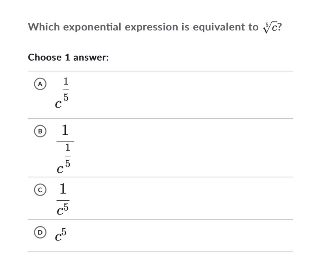Click the exponent 5 in option D
The height and width of the screenshot is (274, 315).
point(64,232)
